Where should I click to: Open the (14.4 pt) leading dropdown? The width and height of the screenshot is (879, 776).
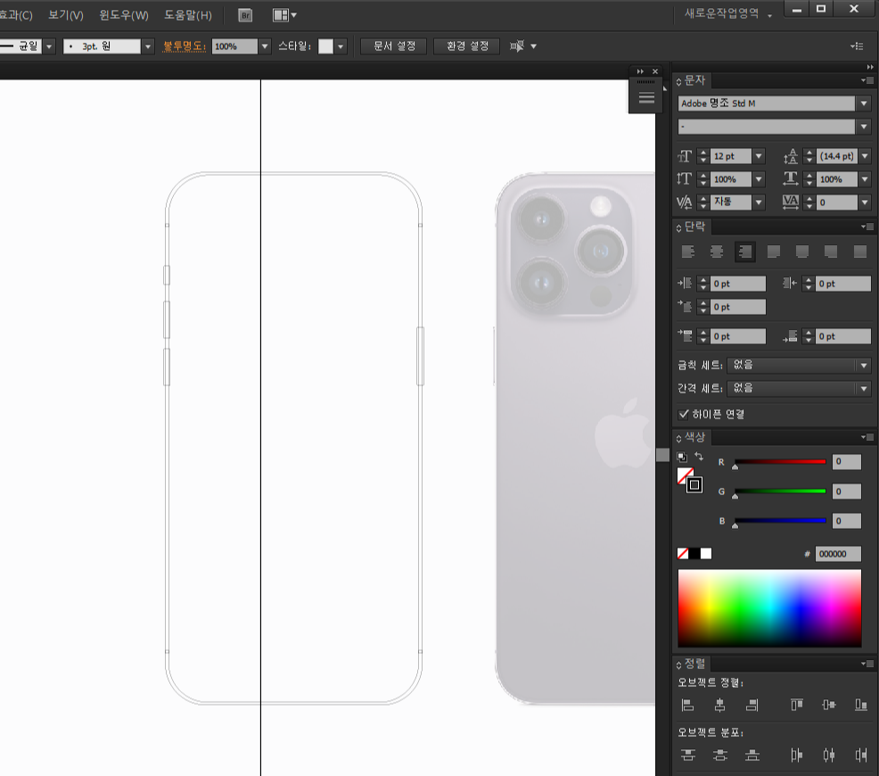pyautogui.click(x=865, y=156)
